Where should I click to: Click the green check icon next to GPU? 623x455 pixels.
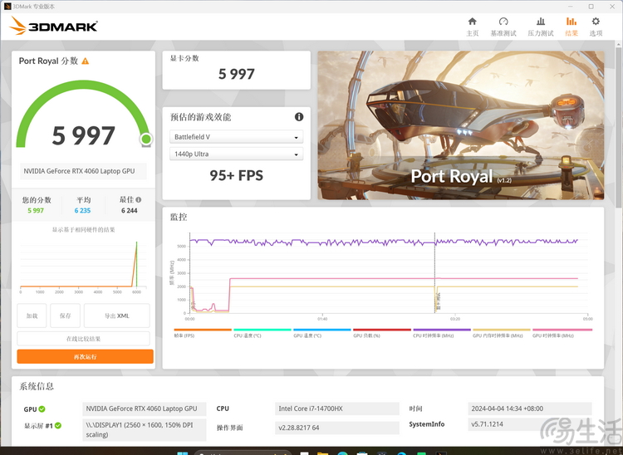click(x=42, y=409)
